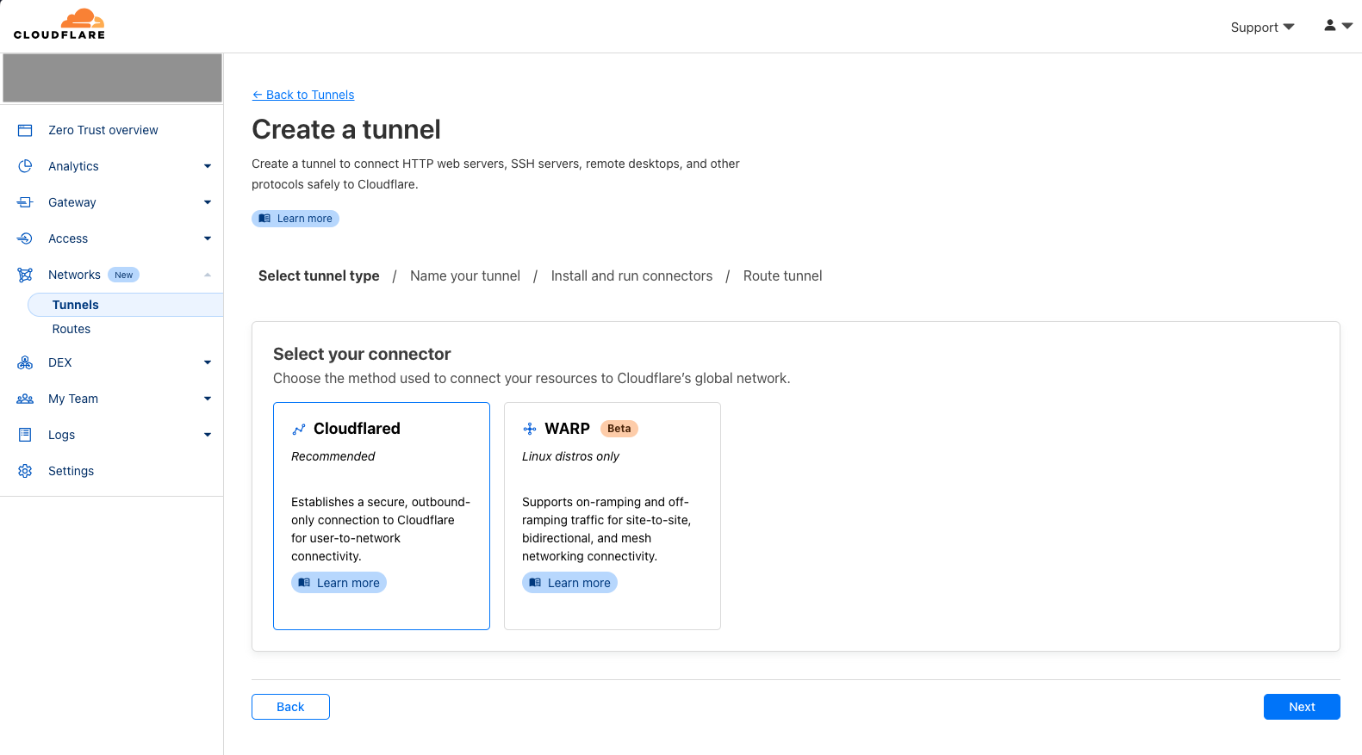Click the Analytics pie chart icon
1362x755 pixels.
click(25, 166)
